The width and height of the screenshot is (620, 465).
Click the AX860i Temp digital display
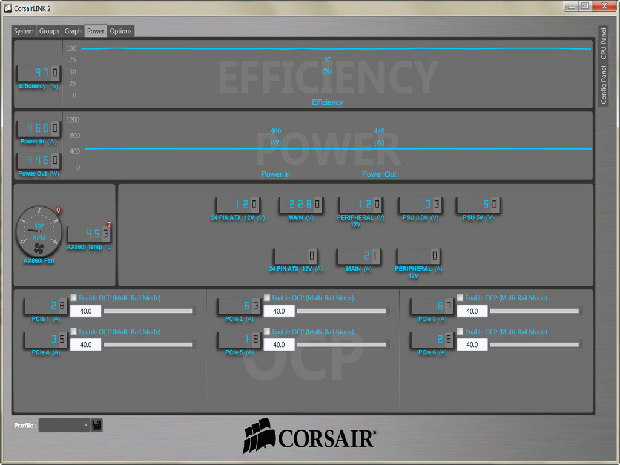point(89,234)
